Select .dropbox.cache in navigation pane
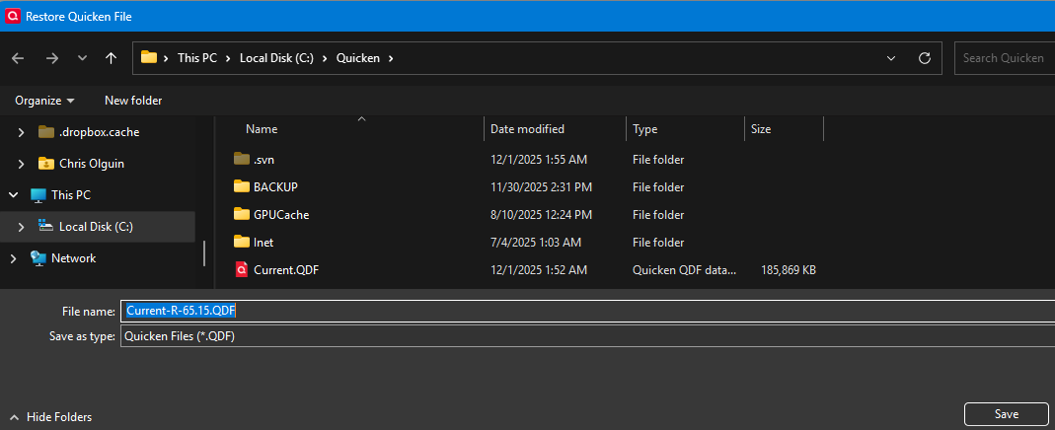Screen dimensions: 1055x430 pos(99,132)
